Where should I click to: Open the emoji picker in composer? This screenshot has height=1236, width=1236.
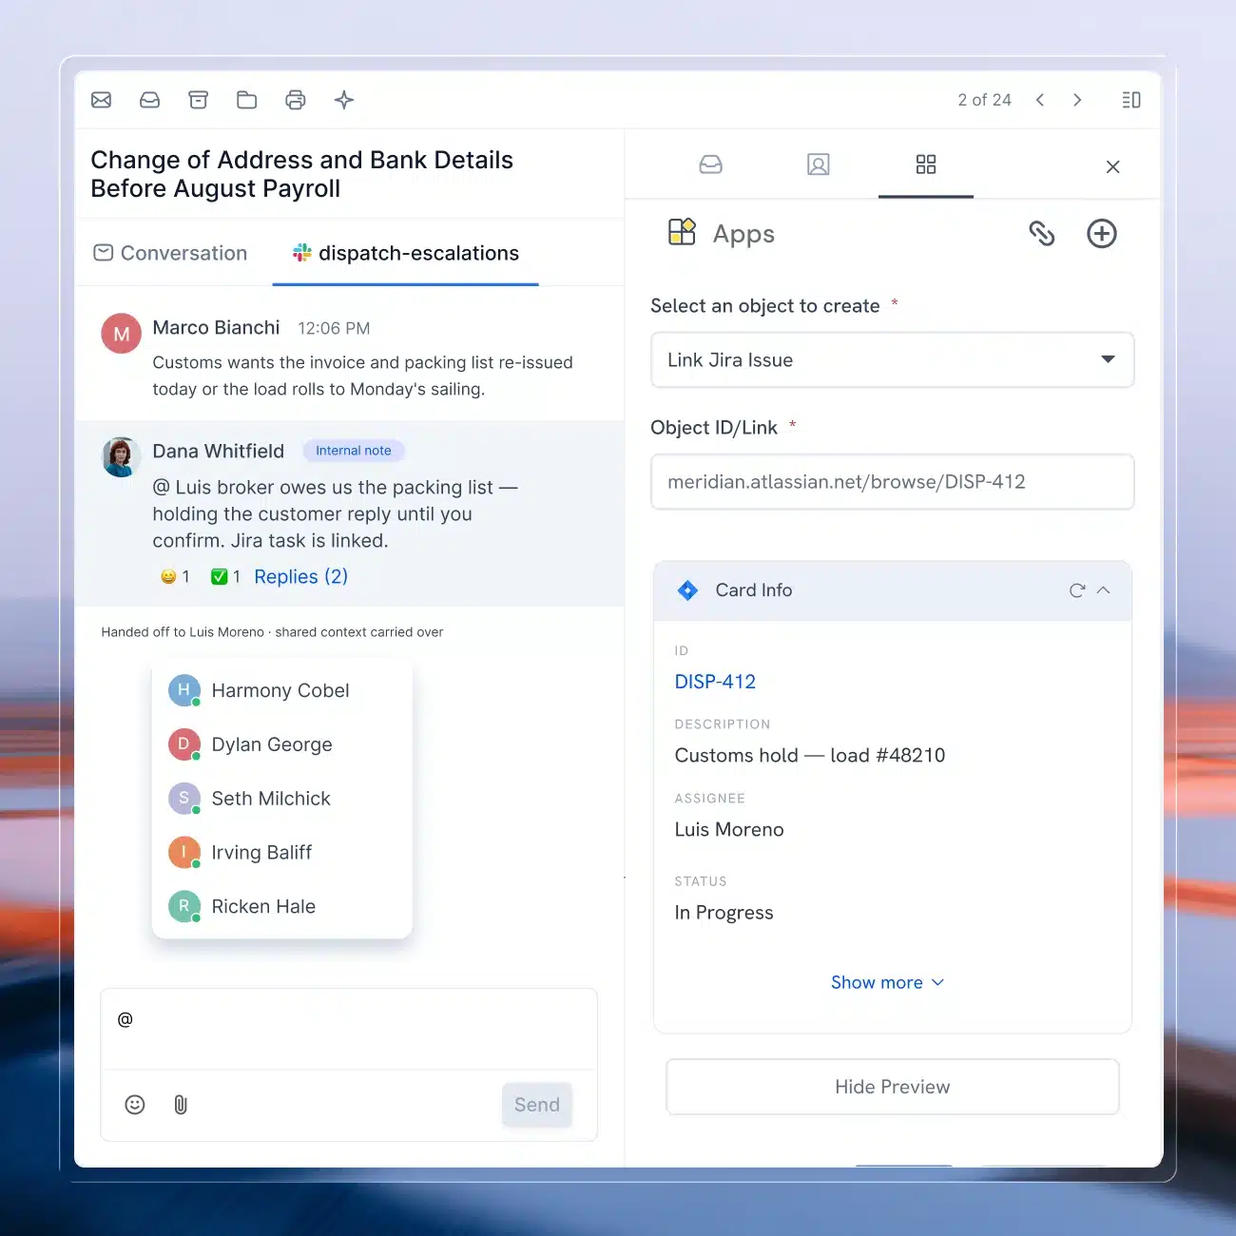coord(135,1105)
